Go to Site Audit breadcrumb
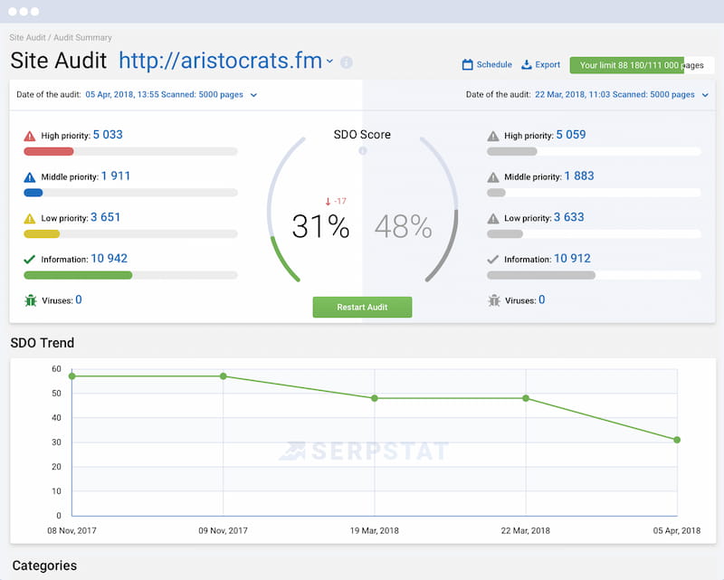This screenshot has width=724, height=580. 28,38
